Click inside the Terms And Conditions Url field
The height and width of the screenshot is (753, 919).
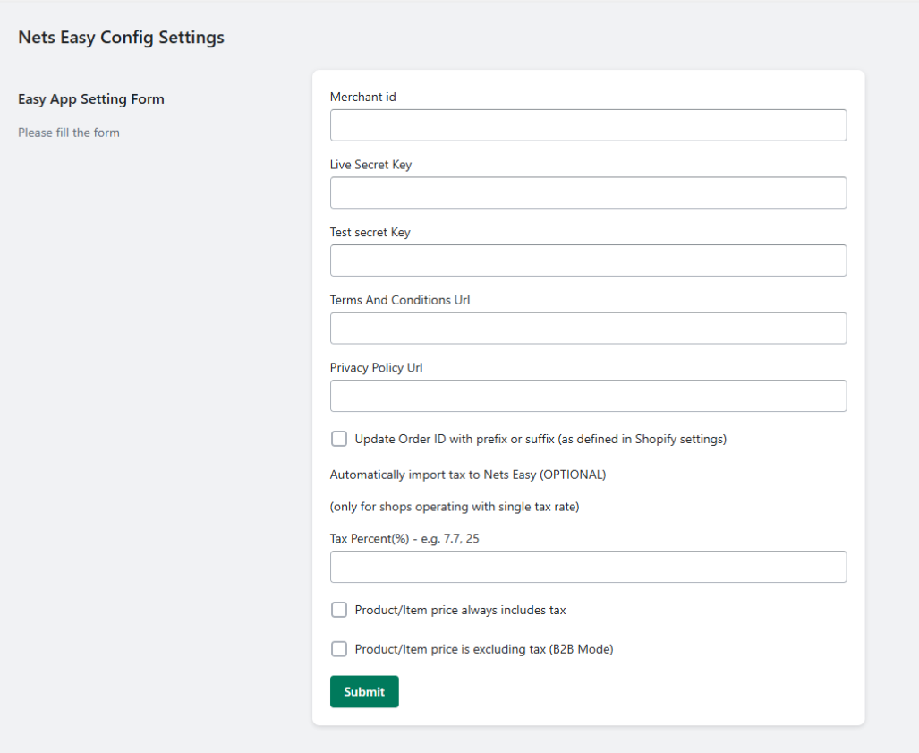588,328
